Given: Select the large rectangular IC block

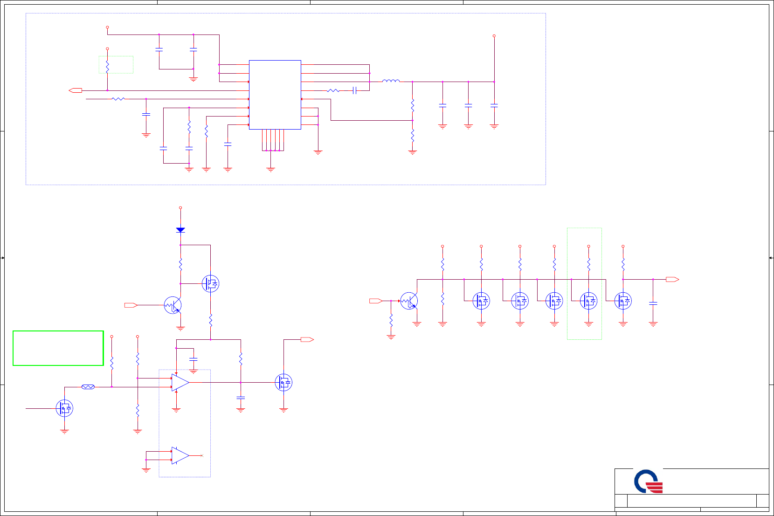Looking at the screenshot, I should pyautogui.click(x=275, y=95).
